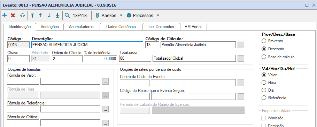317x127 pixels.
Task: Go to previous record up arrow
Action: pos(41,15)
